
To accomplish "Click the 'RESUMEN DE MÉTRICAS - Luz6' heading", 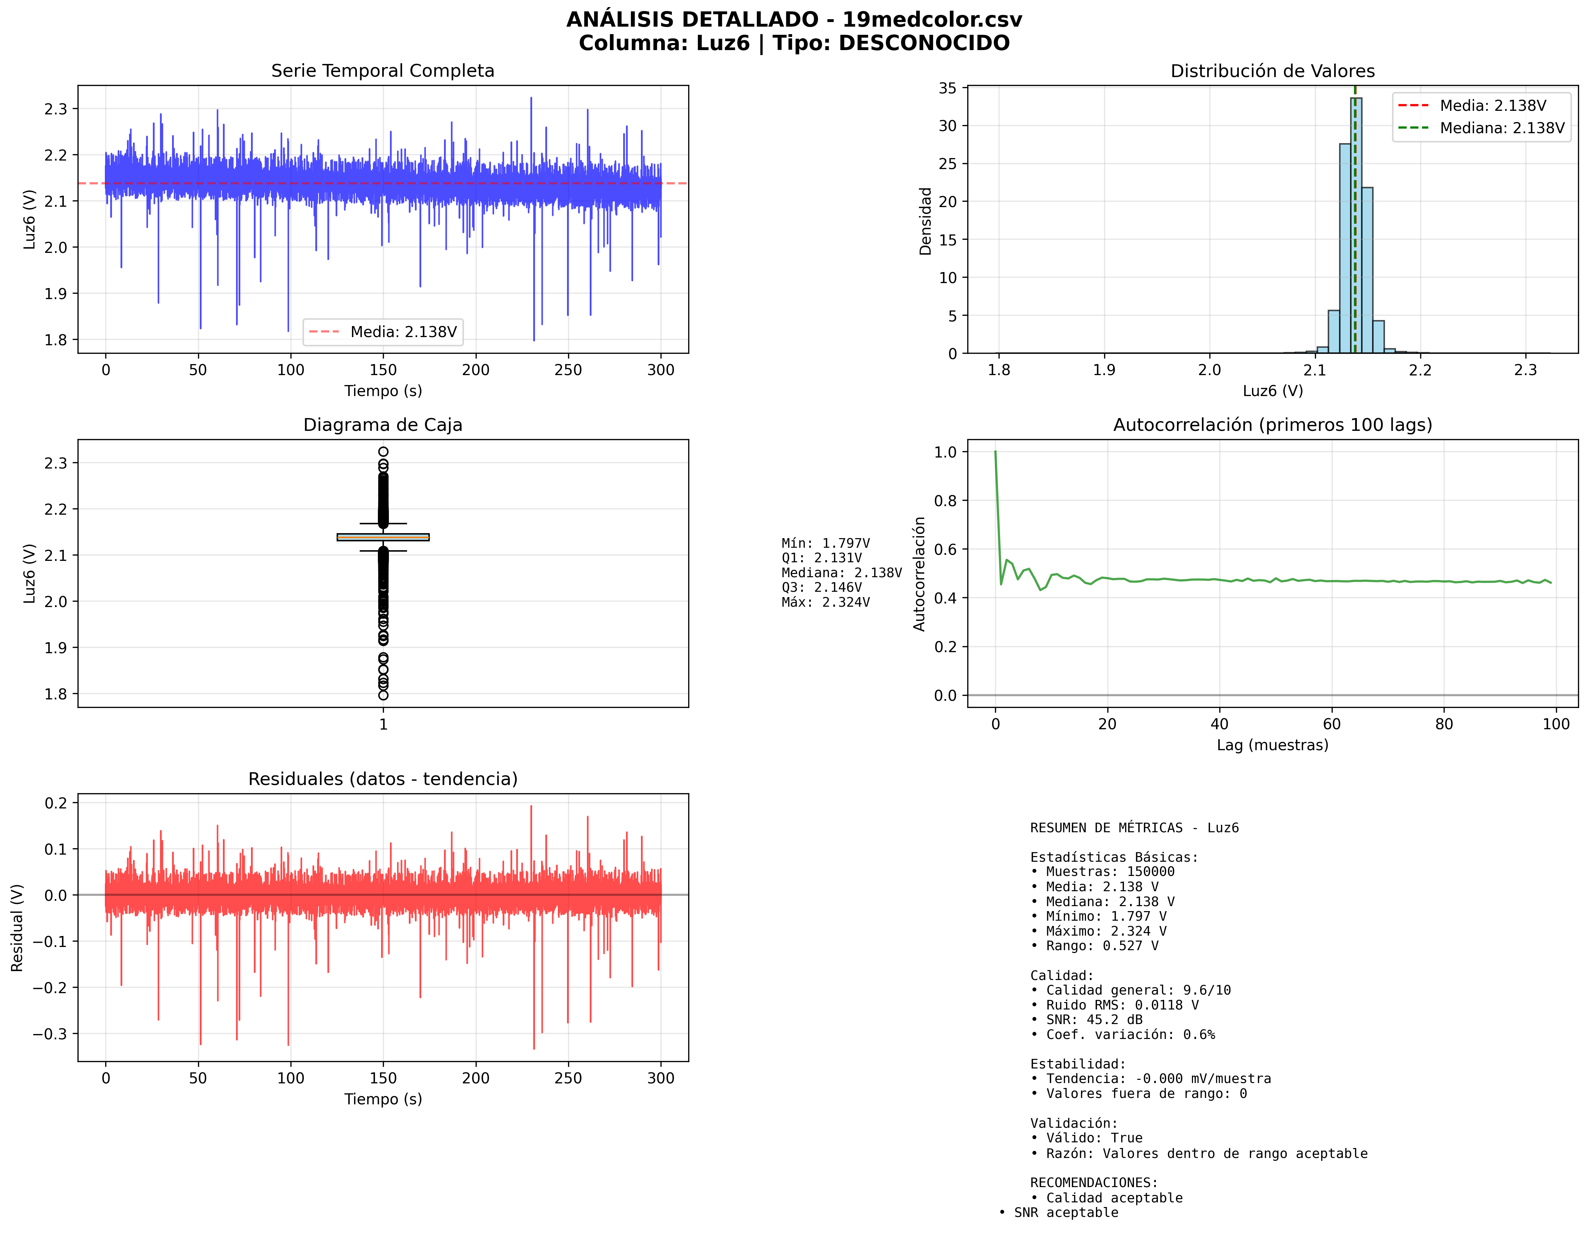I will tap(1134, 828).
